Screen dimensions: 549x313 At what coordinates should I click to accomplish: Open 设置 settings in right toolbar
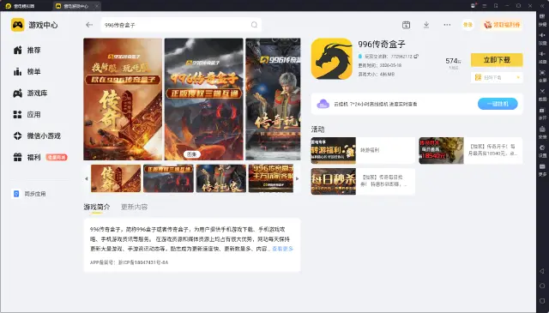[x=542, y=151]
